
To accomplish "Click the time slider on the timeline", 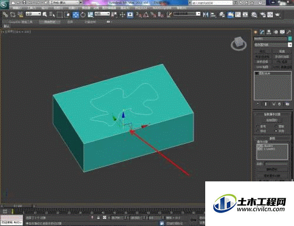I will (x=18, y=206).
